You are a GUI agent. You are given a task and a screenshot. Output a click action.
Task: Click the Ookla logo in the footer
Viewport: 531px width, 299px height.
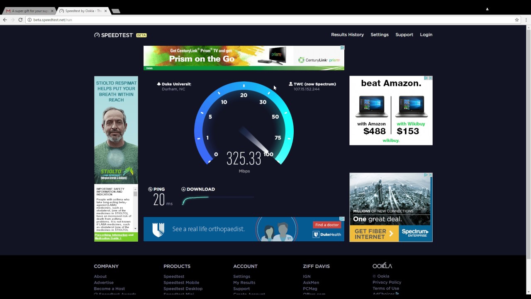click(382, 265)
